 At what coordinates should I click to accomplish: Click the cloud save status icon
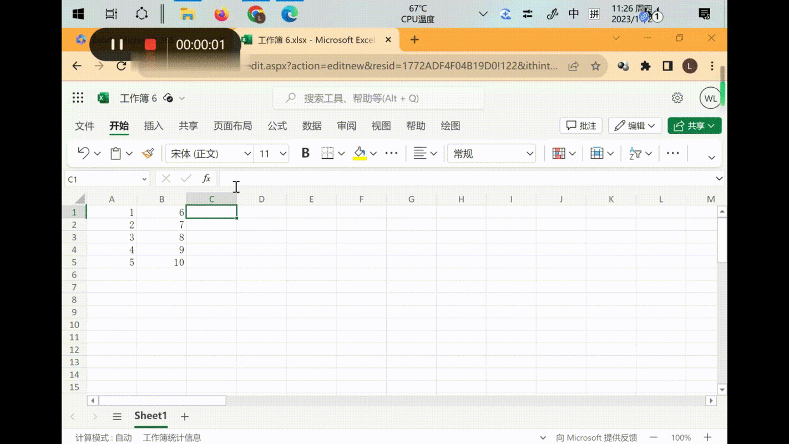click(x=168, y=98)
